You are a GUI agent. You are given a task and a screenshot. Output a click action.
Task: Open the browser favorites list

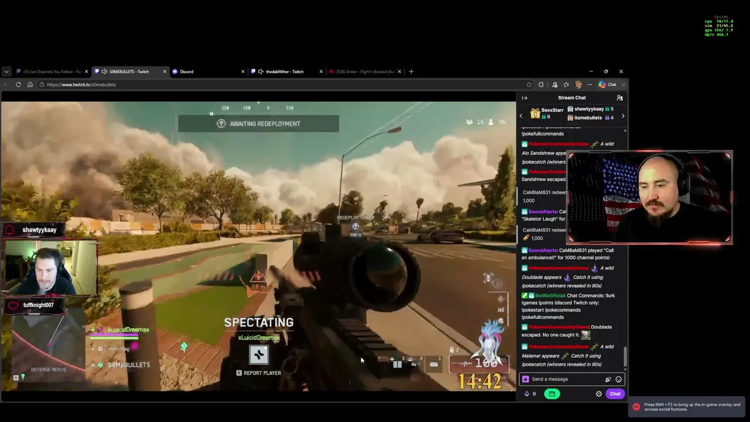[x=566, y=84]
